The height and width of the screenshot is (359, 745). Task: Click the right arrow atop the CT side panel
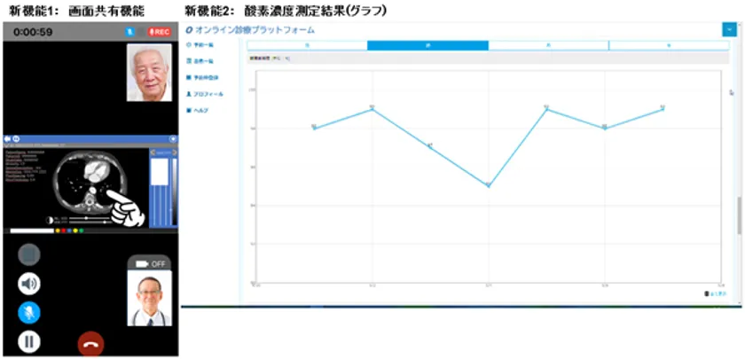pos(175,152)
